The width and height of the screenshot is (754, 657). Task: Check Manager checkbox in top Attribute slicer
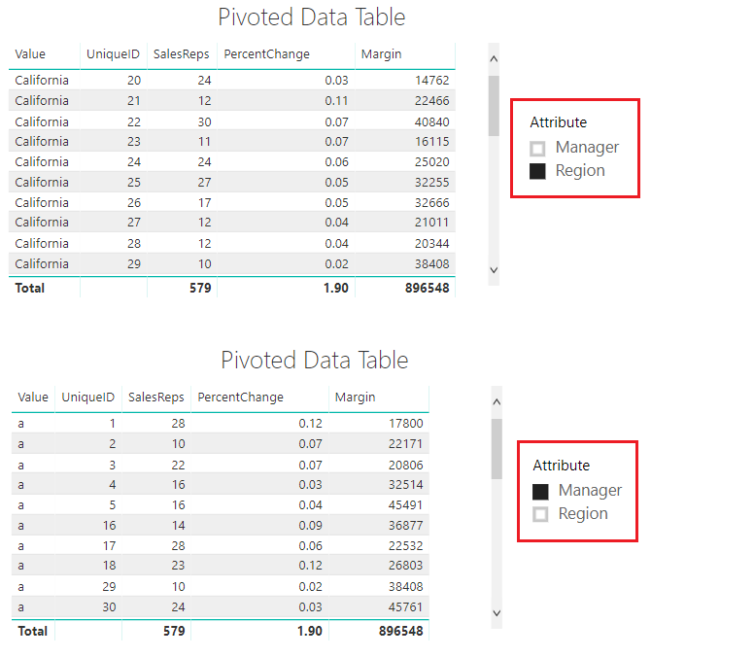pos(537,149)
